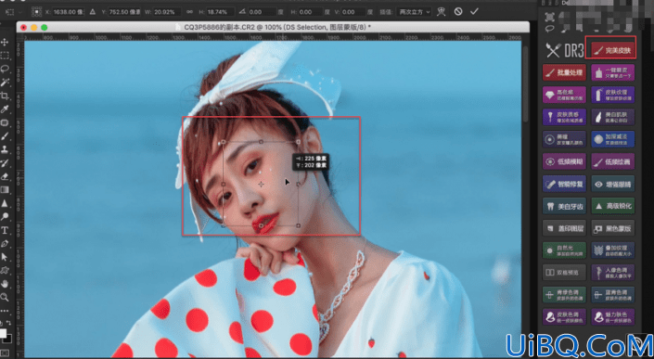Screen dimensions: 654x359
Task: Toggle relative positioning triangle icon
Action: point(93,12)
